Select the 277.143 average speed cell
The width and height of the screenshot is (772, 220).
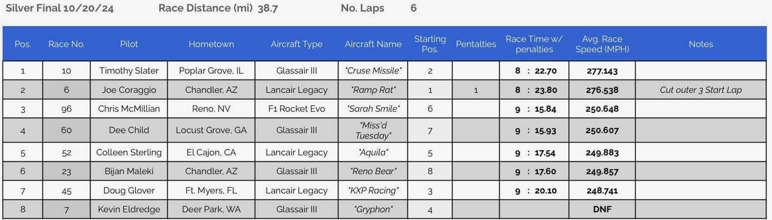pos(602,71)
